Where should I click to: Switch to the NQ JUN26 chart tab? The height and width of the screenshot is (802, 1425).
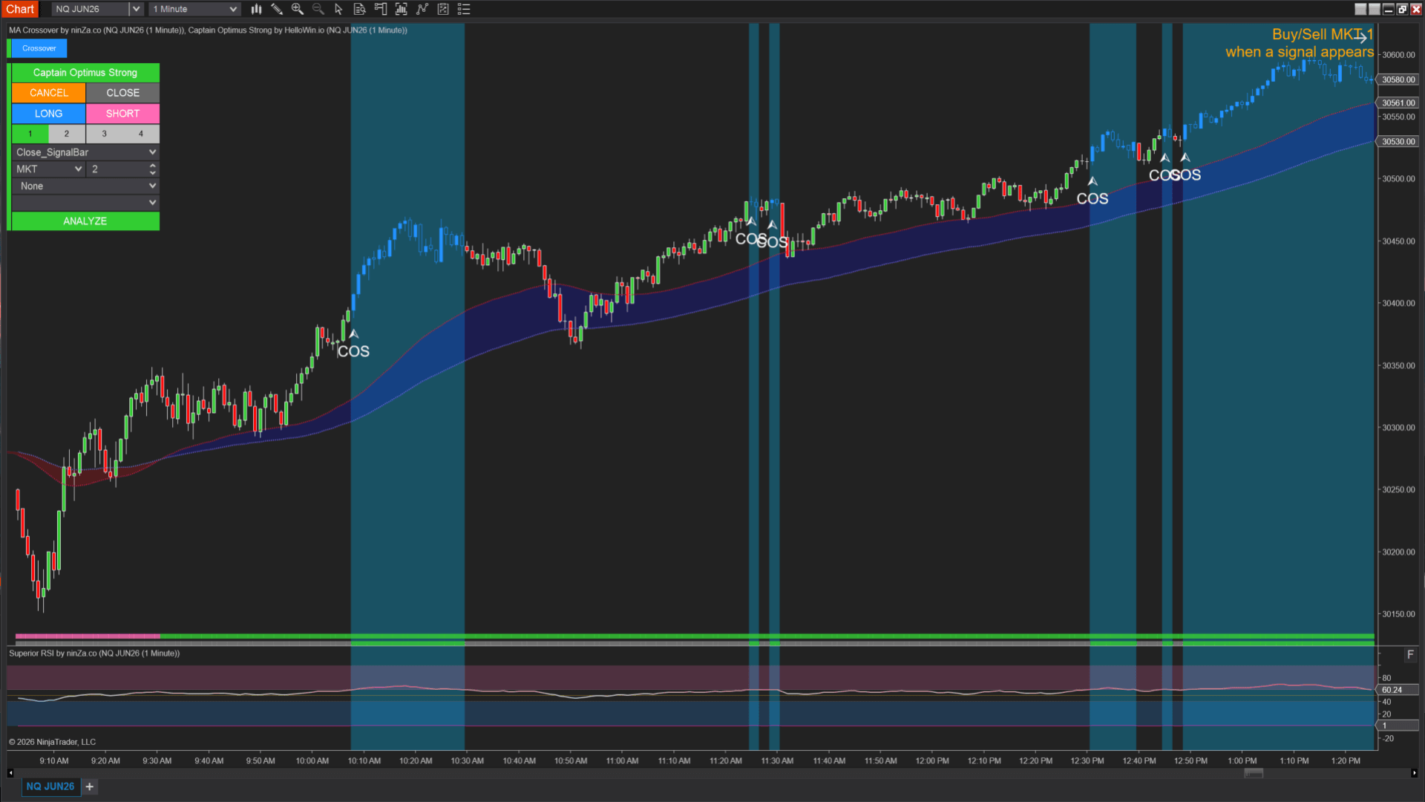point(50,786)
